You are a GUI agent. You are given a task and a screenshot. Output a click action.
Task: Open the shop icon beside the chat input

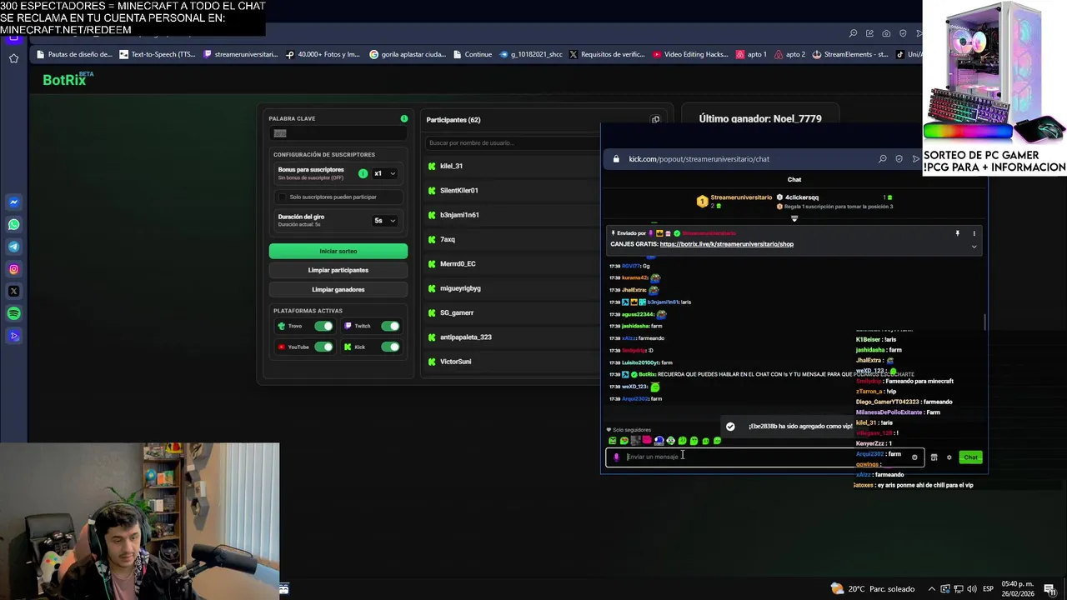[x=934, y=457]
